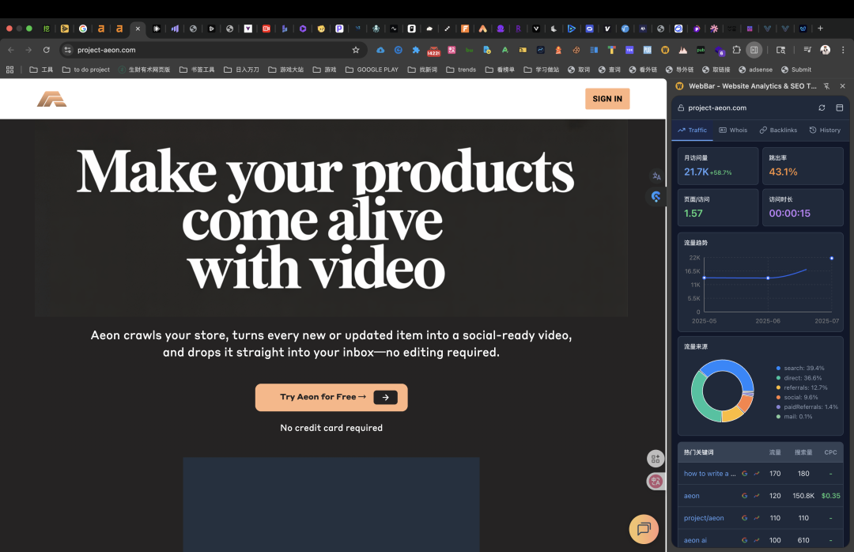Refresh the WebBar analytics data
Image resolution: width=854 pixels, height=552 pixels.
pyautogui.click(x=822, y=108)
